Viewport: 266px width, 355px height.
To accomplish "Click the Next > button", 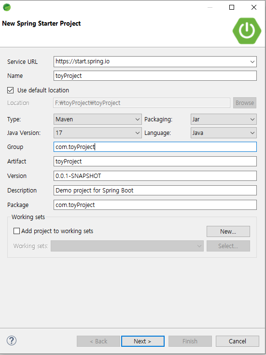I will click(142, 341).
